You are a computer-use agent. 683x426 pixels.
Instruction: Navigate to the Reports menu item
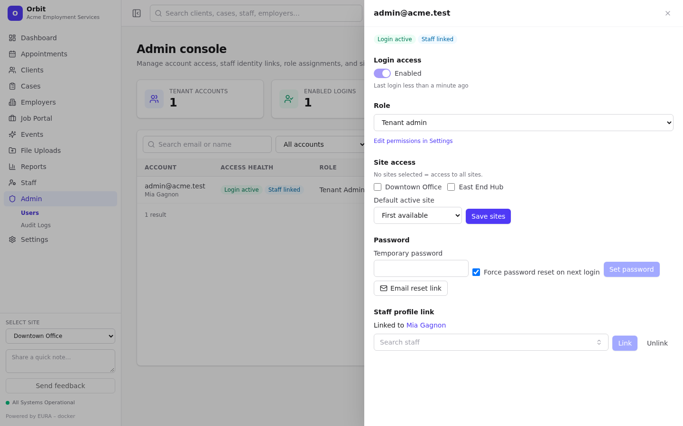(60, 167)
